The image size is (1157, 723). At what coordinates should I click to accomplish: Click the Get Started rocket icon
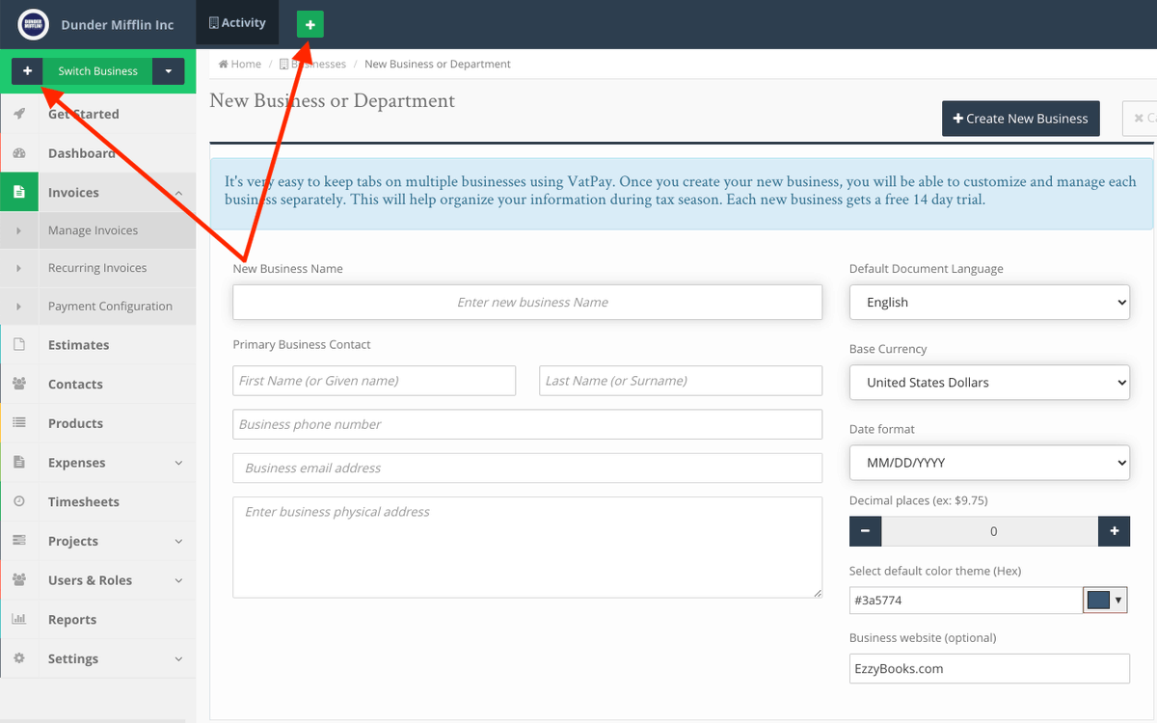[19, 114]
